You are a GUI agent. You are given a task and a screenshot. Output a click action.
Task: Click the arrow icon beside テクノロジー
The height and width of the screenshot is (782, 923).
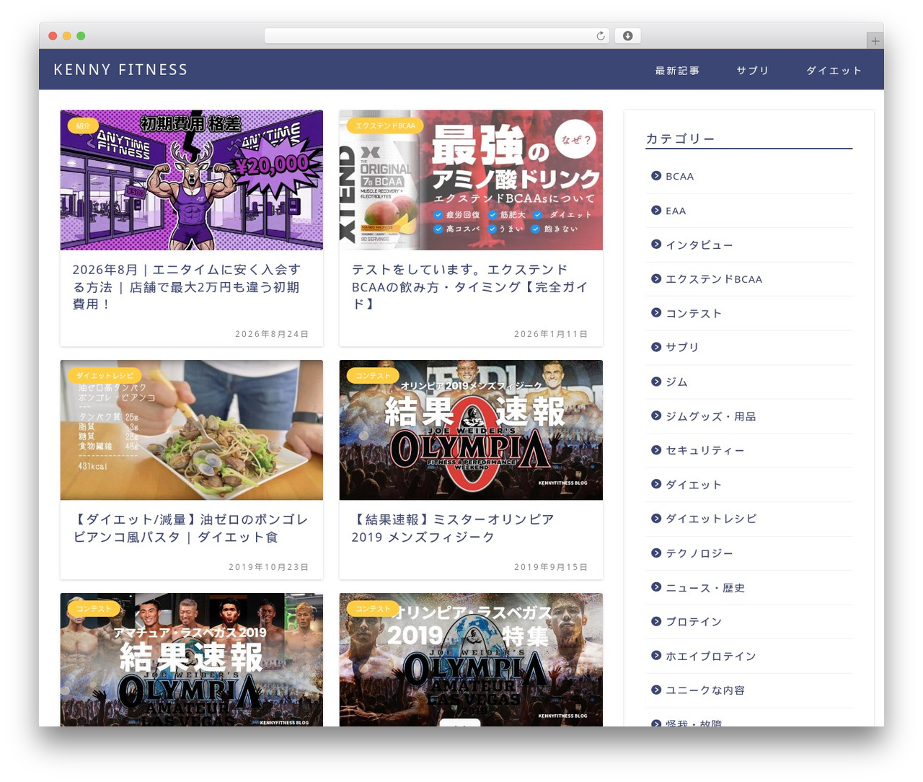656,553
